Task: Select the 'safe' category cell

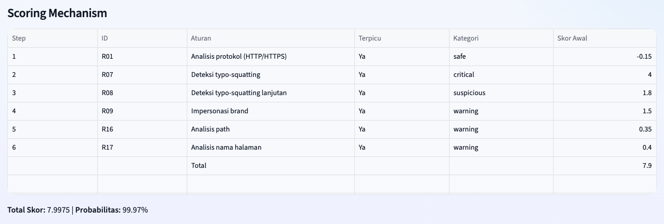Action: point(501,57)
